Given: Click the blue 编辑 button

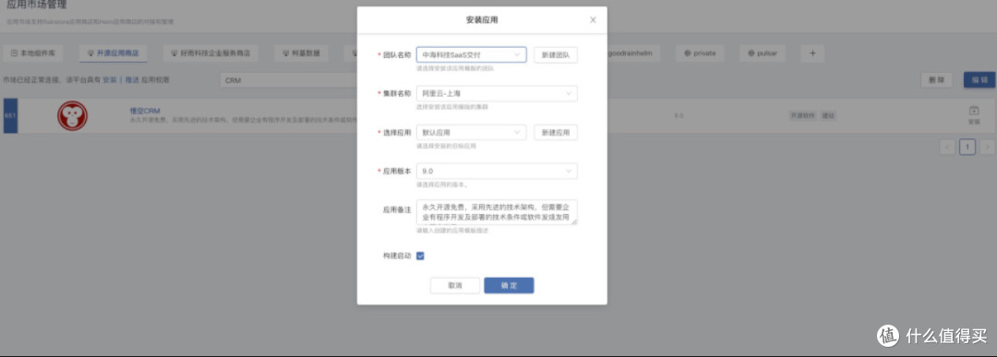Looking at the screenshot, I should (x=979, y=80).
